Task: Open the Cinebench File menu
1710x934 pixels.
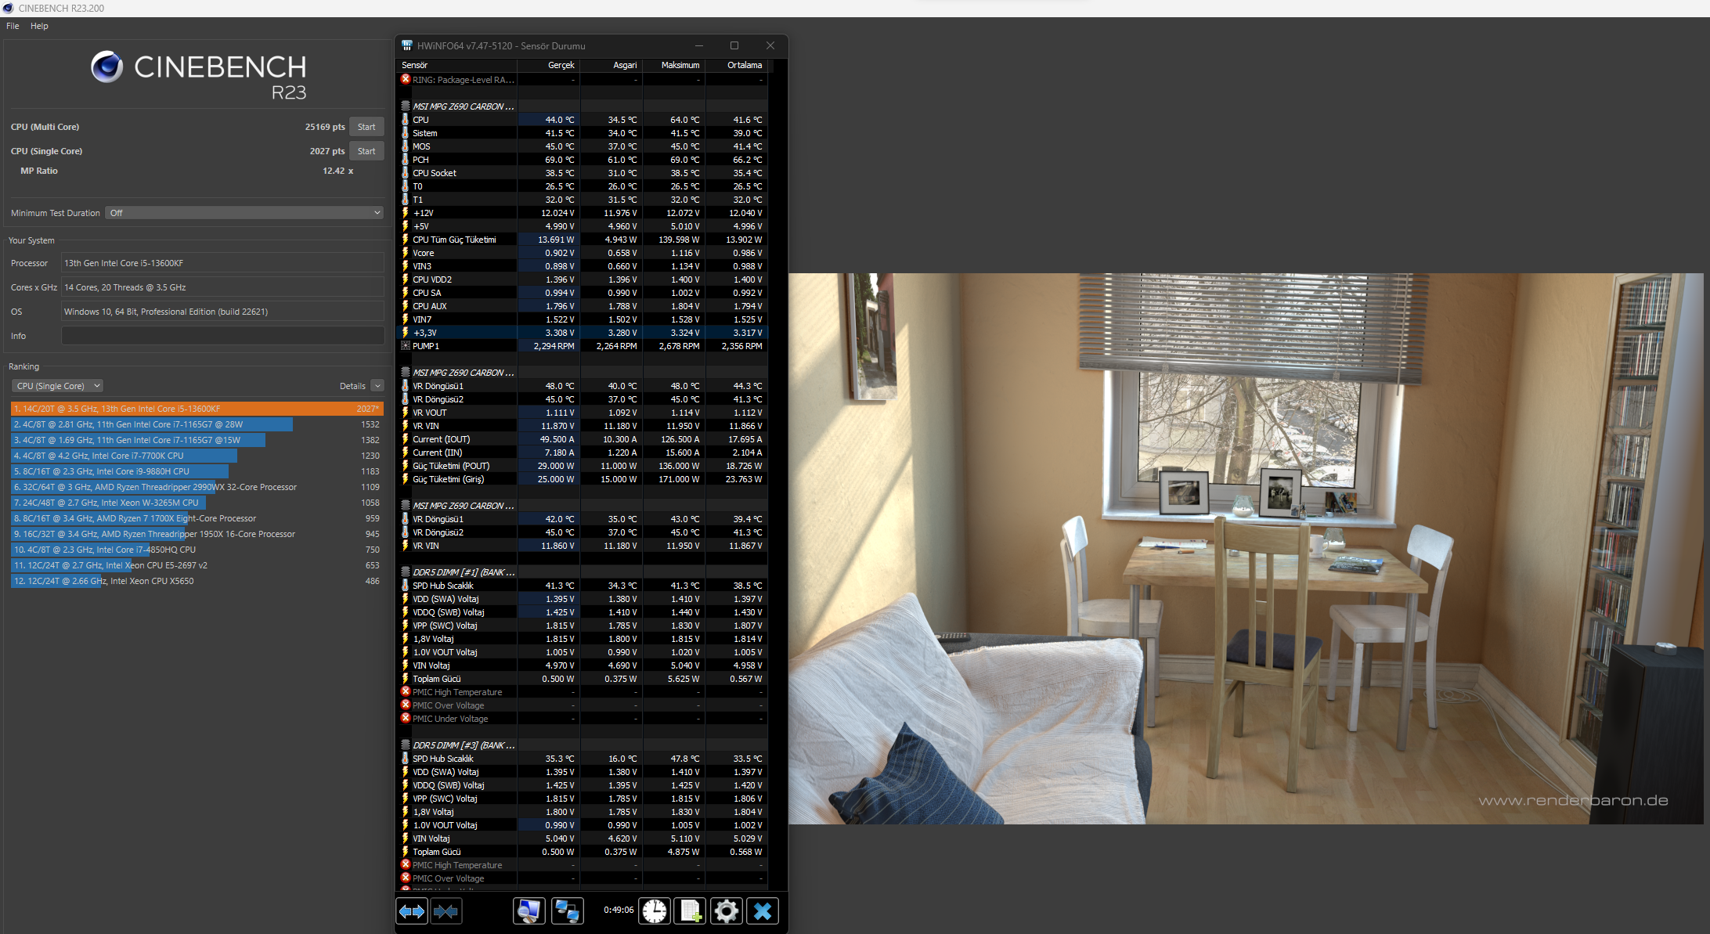Action: click(13, 26)
